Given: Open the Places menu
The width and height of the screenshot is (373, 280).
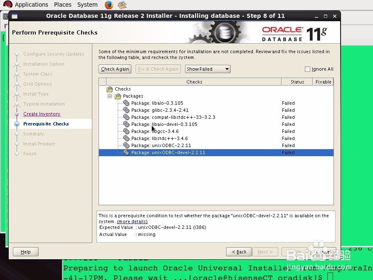Looking at the screenshot, I should 62,5.
